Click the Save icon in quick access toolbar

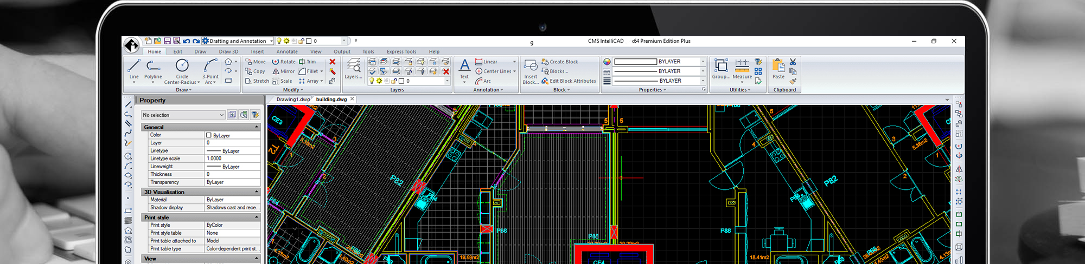coord(168,41)
